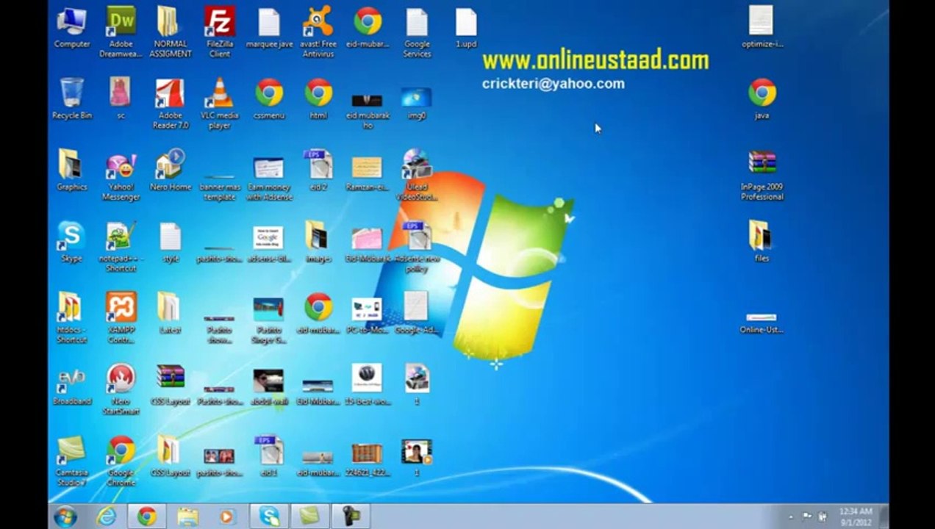Image resolution: width=935 pixels, height=529 pixels.
Task: Launch Camtasia Studio 7 shortcut
Action: click(72, 461)
